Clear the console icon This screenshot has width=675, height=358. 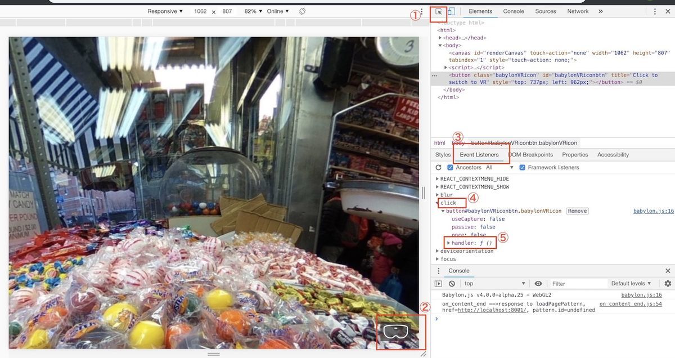click(x=452, y=284)
